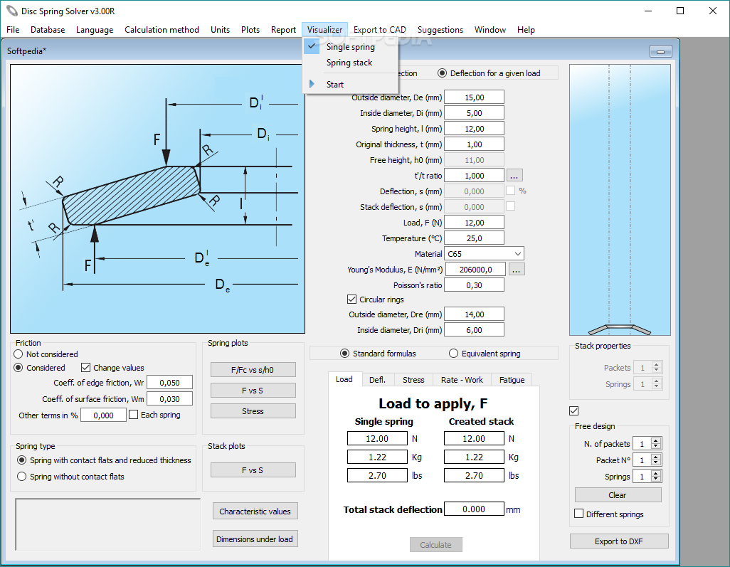Click the Load F (N) field
730x567 pixels.
(x=474, y=223)
